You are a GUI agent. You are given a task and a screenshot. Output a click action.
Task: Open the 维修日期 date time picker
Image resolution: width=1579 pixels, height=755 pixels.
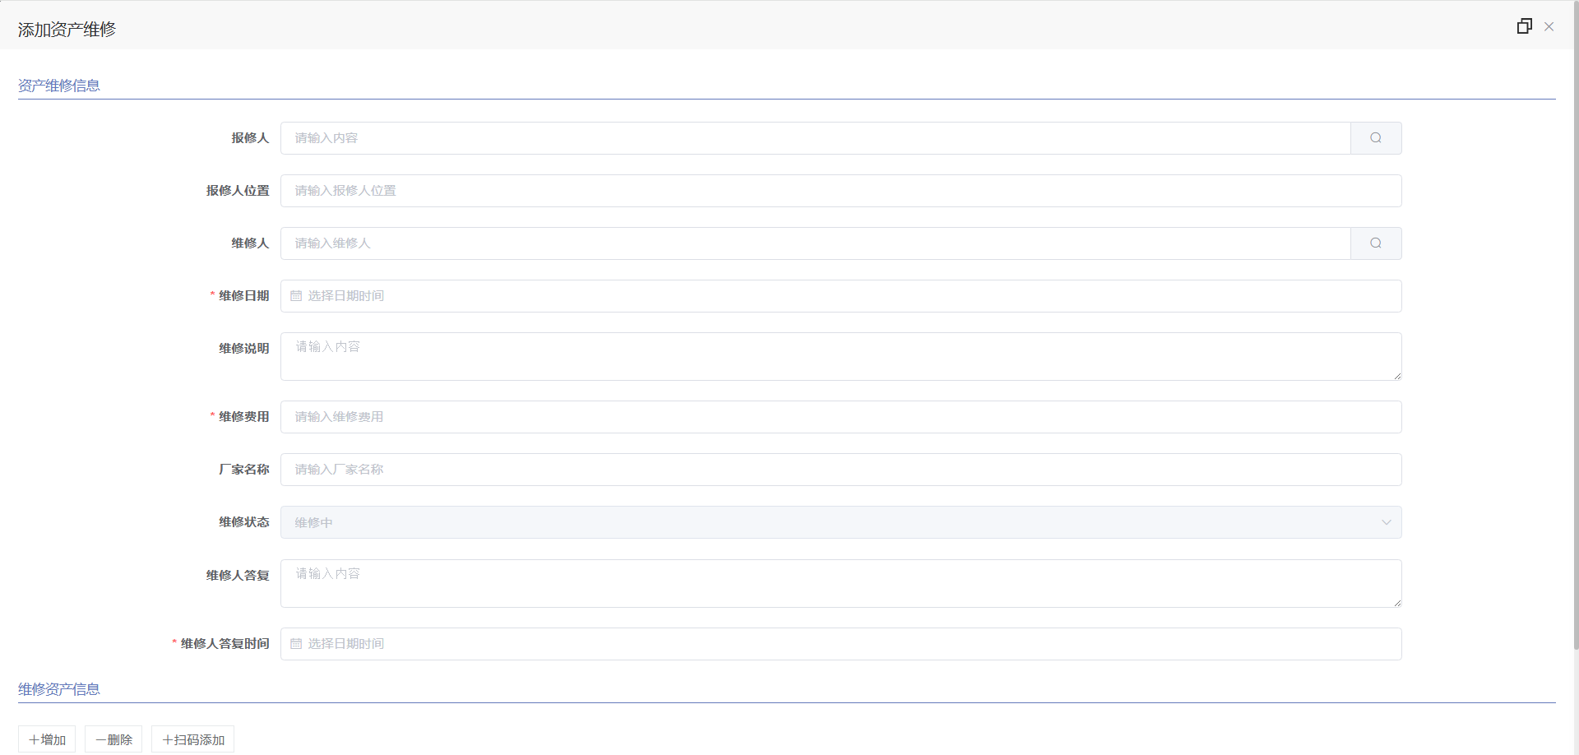point(841,296)
